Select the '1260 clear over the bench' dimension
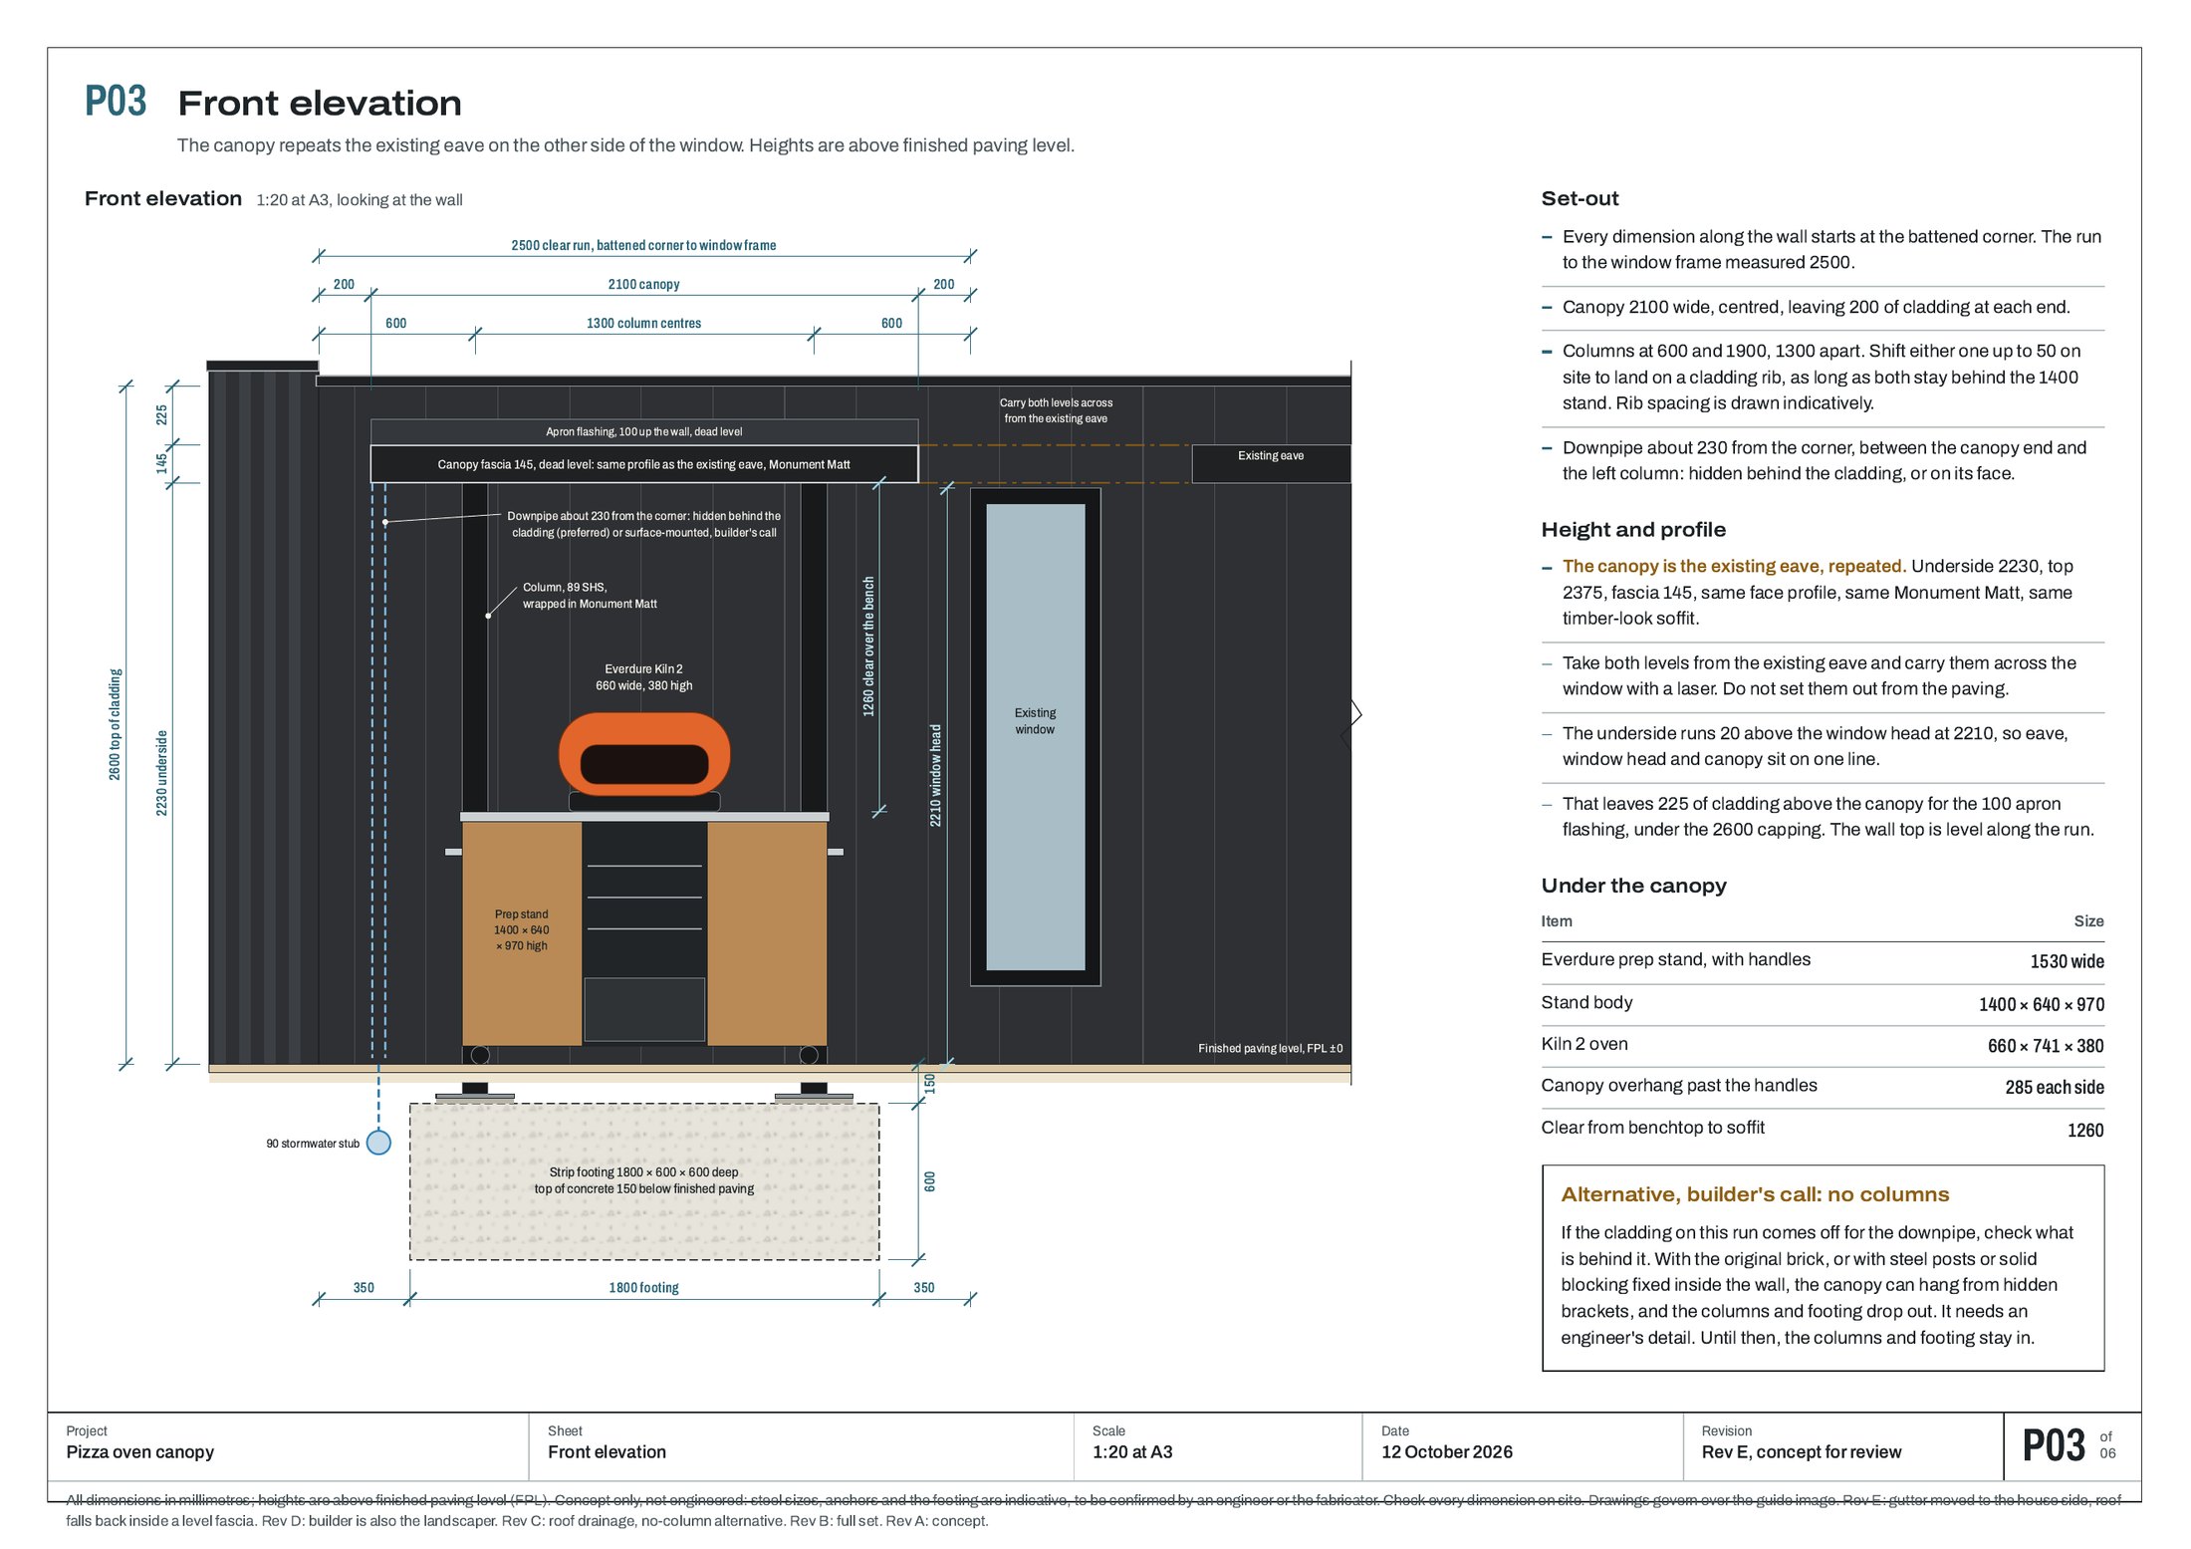Screen dimensions: 2191x1549 coord(868,646)
